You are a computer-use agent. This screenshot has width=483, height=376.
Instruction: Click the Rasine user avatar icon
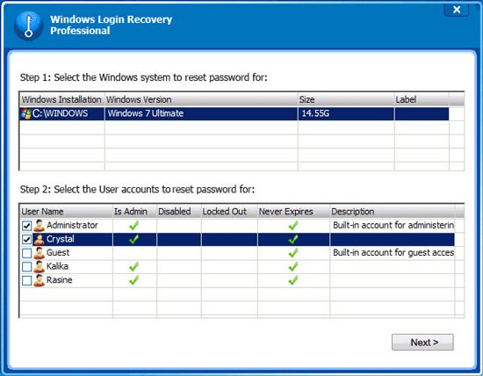coord(40,280)
